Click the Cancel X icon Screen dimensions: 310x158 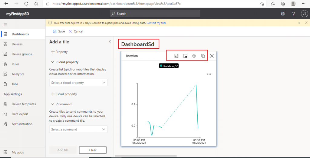[x=70, y=31]
